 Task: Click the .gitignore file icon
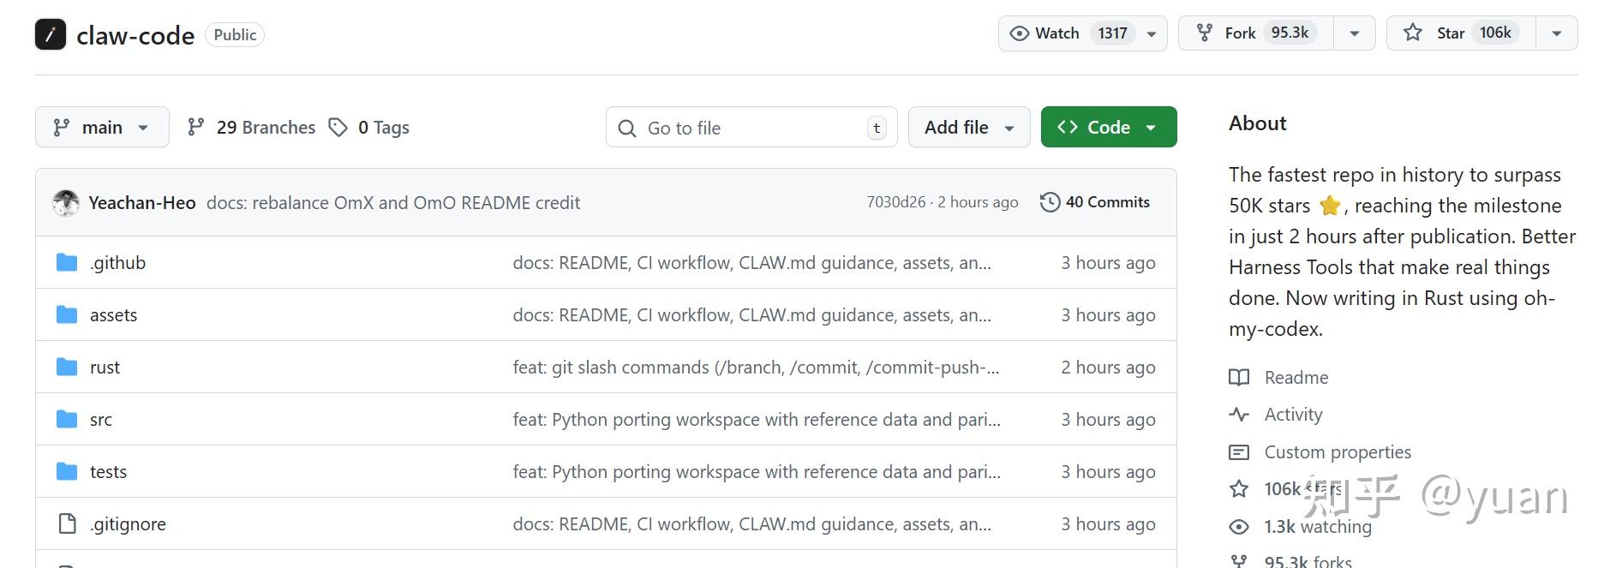pos(67,523)
